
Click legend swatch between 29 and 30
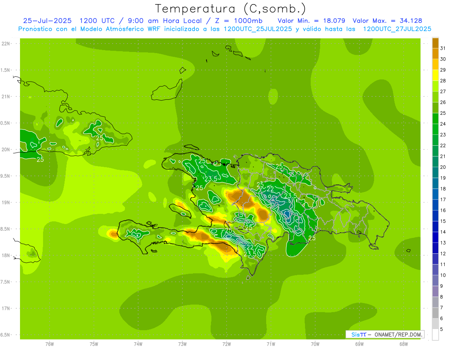tap(435, 64)
